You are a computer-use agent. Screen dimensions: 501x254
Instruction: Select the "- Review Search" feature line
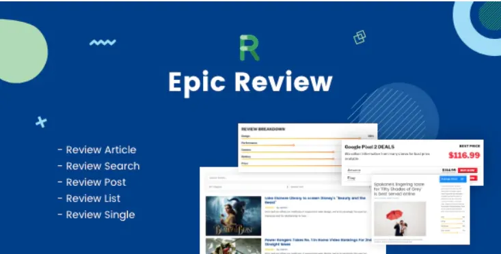tap(98, 166)
